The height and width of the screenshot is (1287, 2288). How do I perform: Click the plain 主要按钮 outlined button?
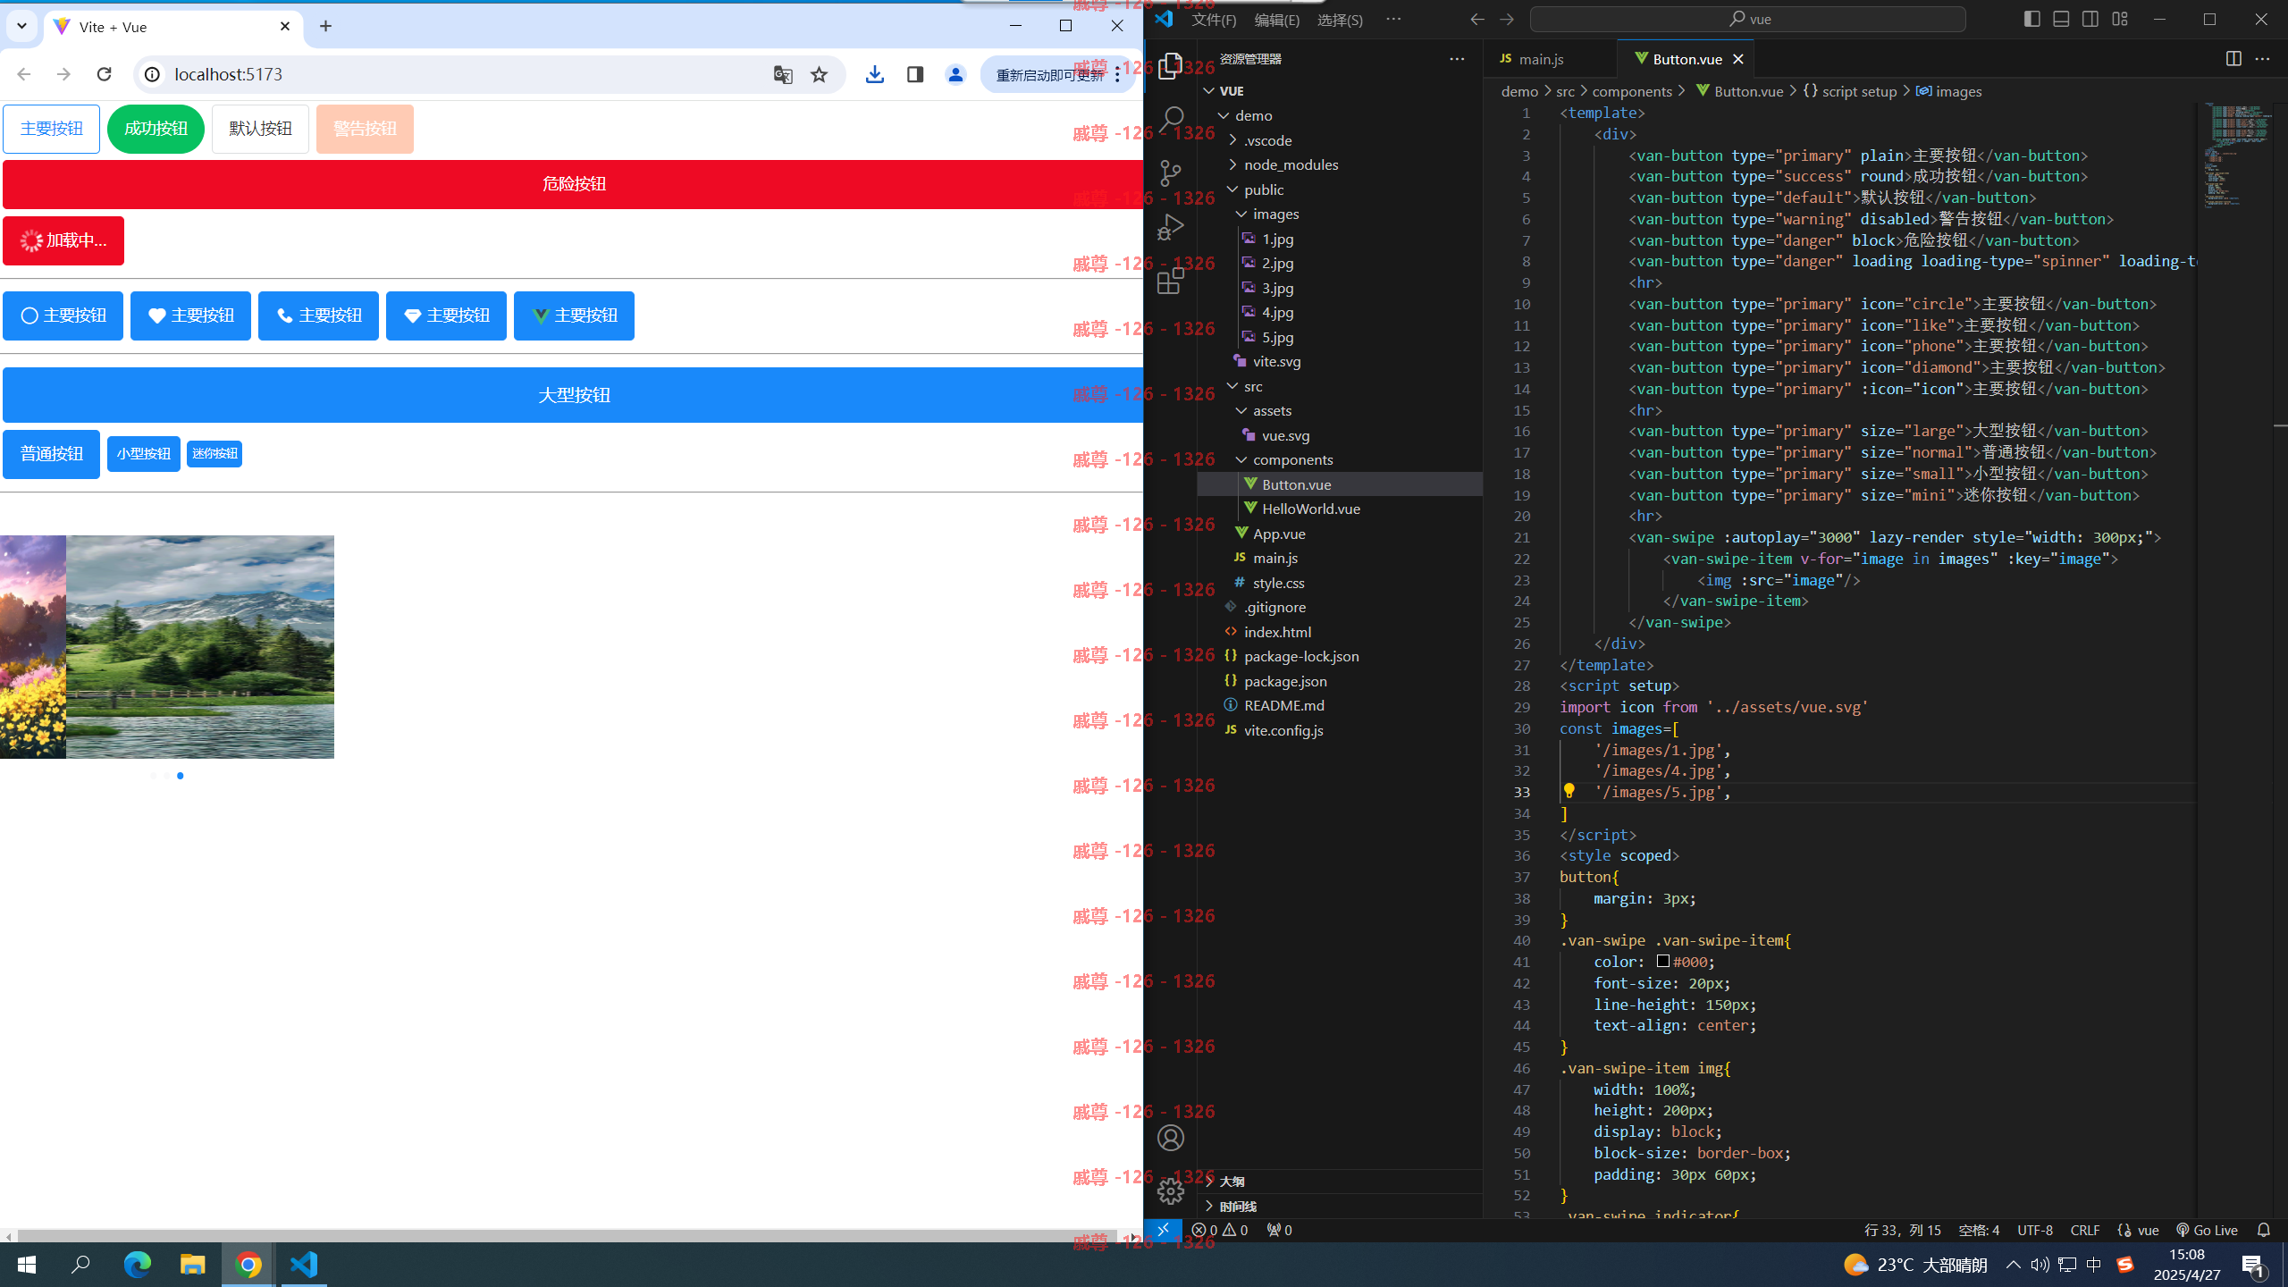tap(51, 129)
